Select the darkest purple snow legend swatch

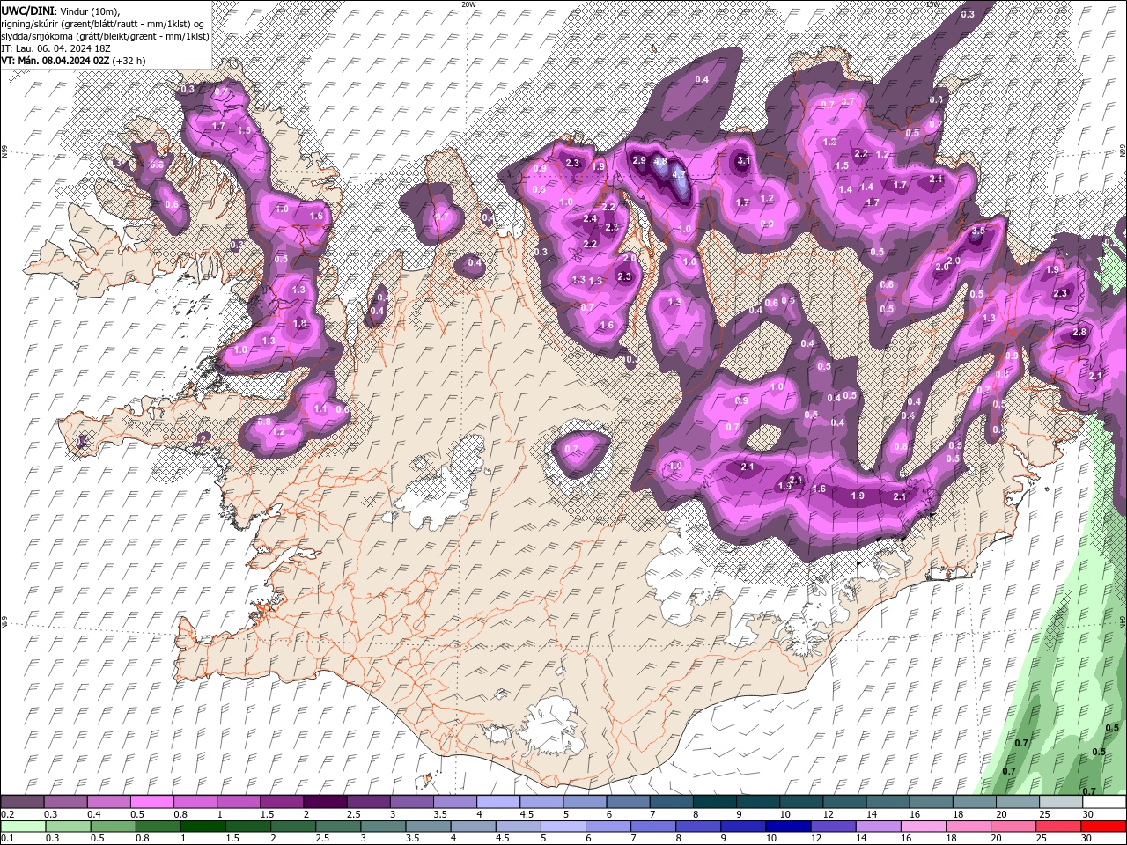pos(325,802)
